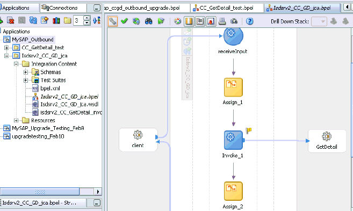Minimize the Structure panel with its dash button

[97, 202]
